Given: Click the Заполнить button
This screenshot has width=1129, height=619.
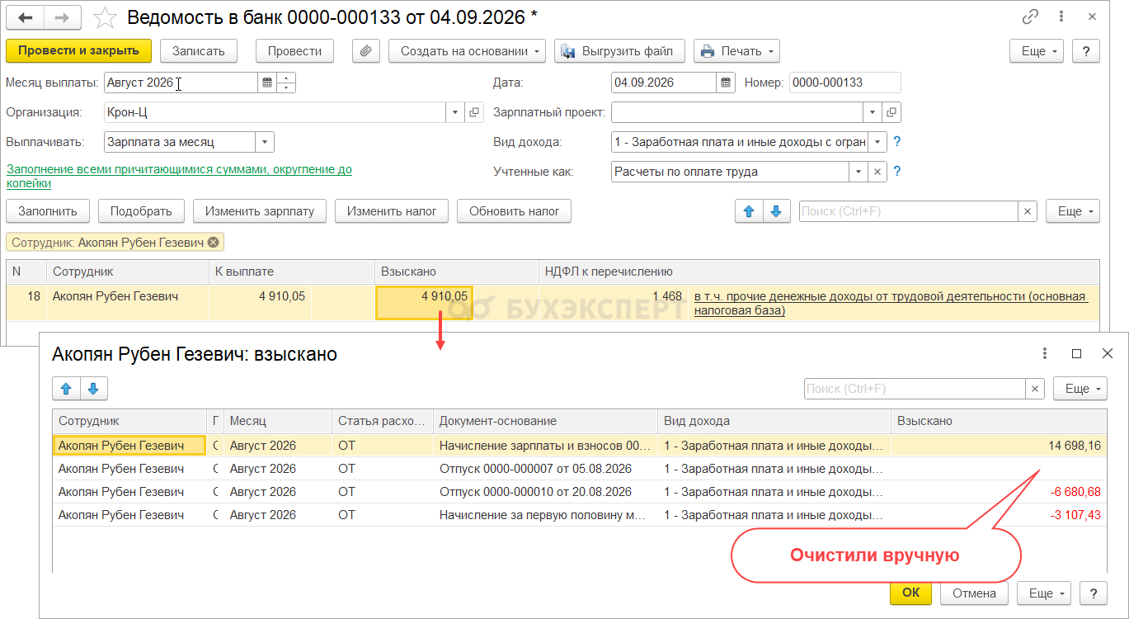Looking at the screenshot, I should pyautogui.click(x=48, y=211).
